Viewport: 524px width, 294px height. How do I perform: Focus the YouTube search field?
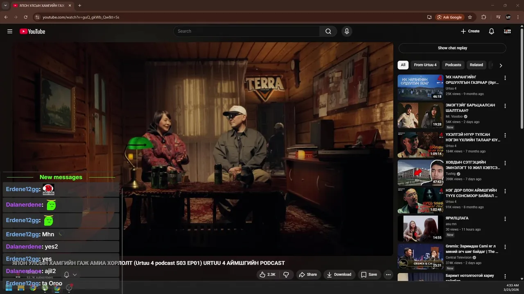coord(247,31)
